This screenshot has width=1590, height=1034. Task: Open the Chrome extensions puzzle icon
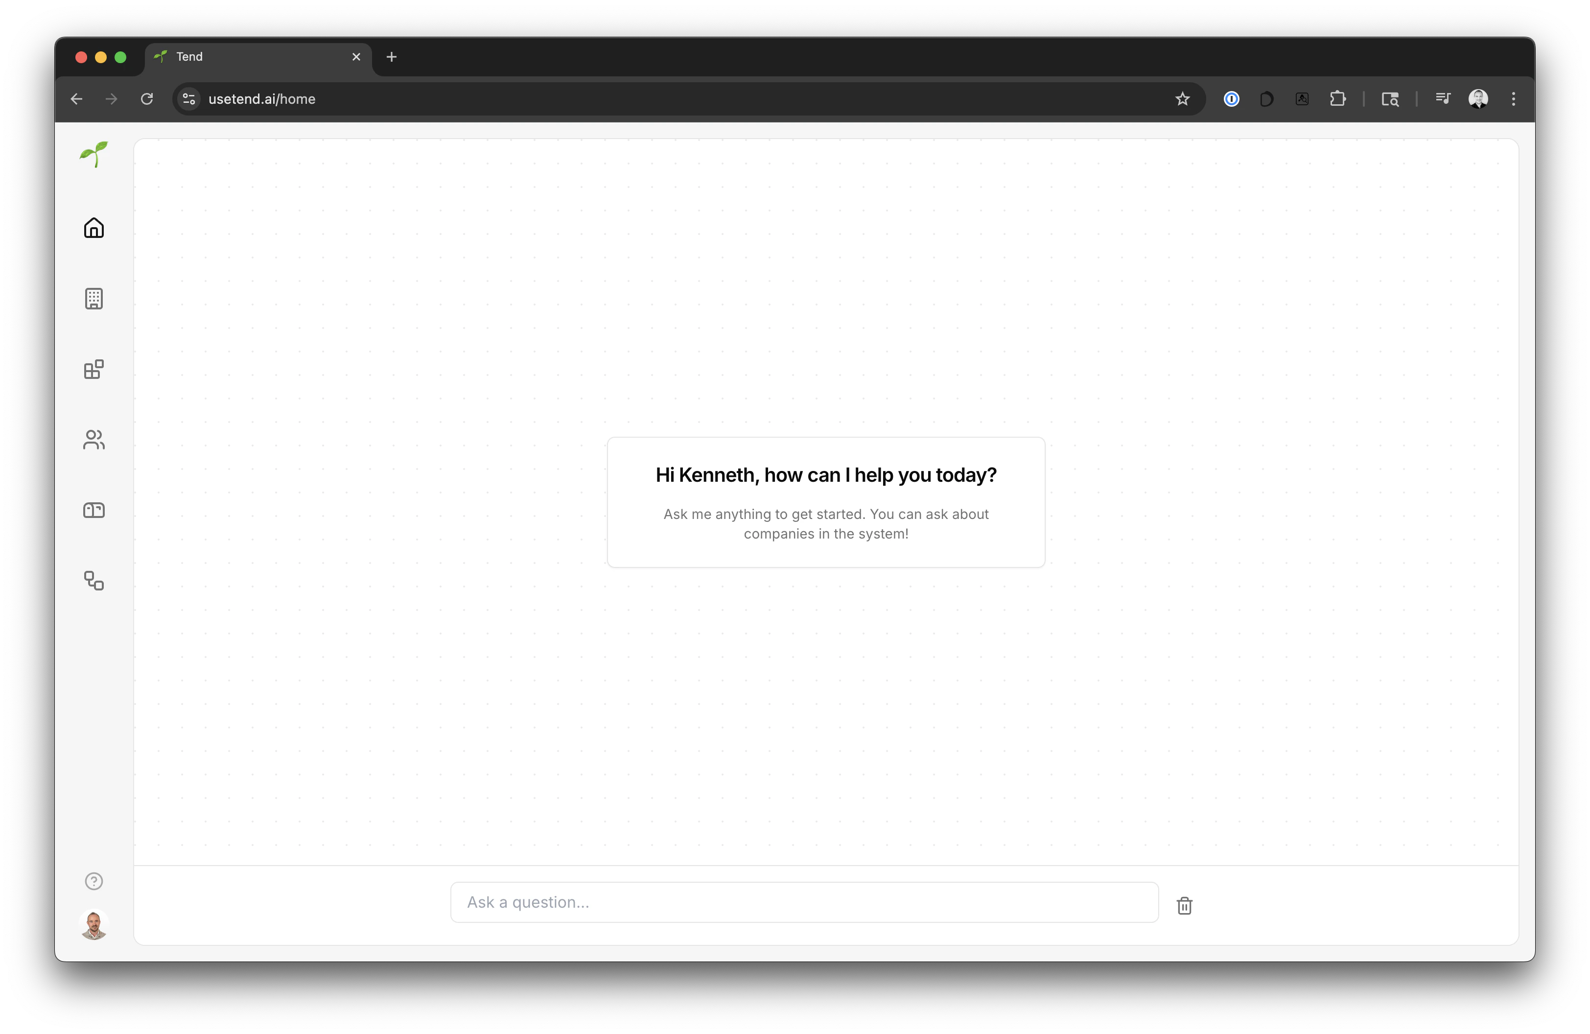point(1338,98)
